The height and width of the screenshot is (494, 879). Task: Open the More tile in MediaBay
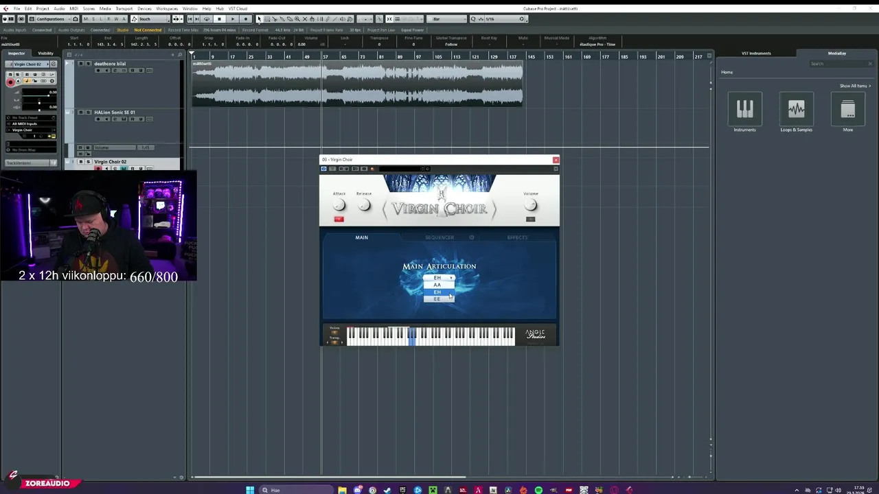point(847,110)
